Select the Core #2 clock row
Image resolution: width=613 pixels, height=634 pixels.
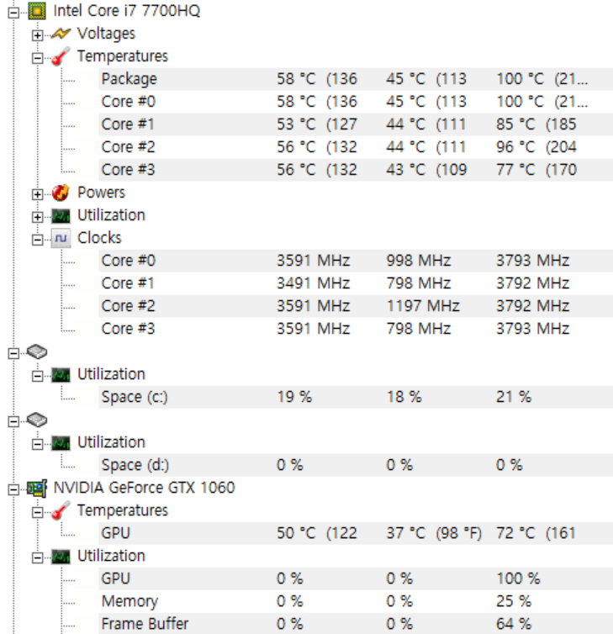pos(128,306)
